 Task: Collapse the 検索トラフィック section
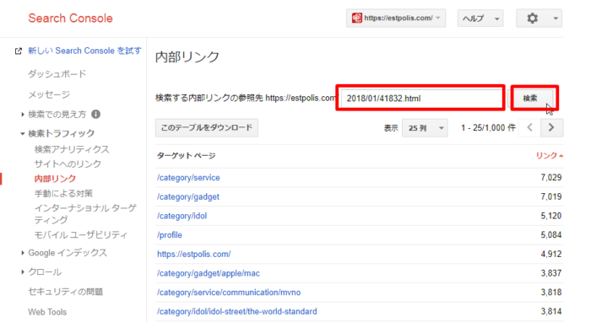23,133
